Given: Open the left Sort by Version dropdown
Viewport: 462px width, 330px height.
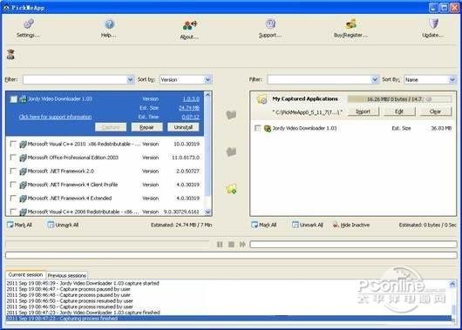Looking at the screenshot, I should click(x=207, y=80).
